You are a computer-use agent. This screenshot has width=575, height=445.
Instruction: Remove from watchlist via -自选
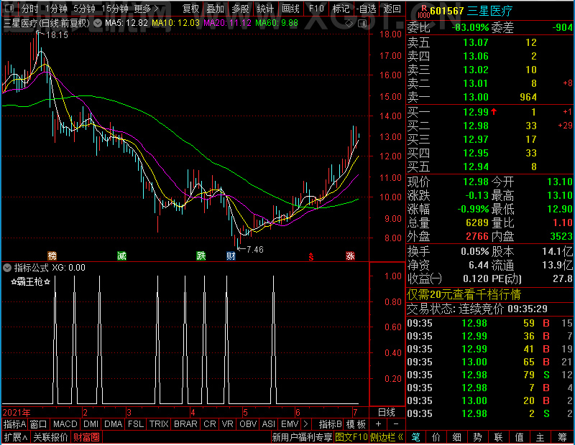[367, 9]
